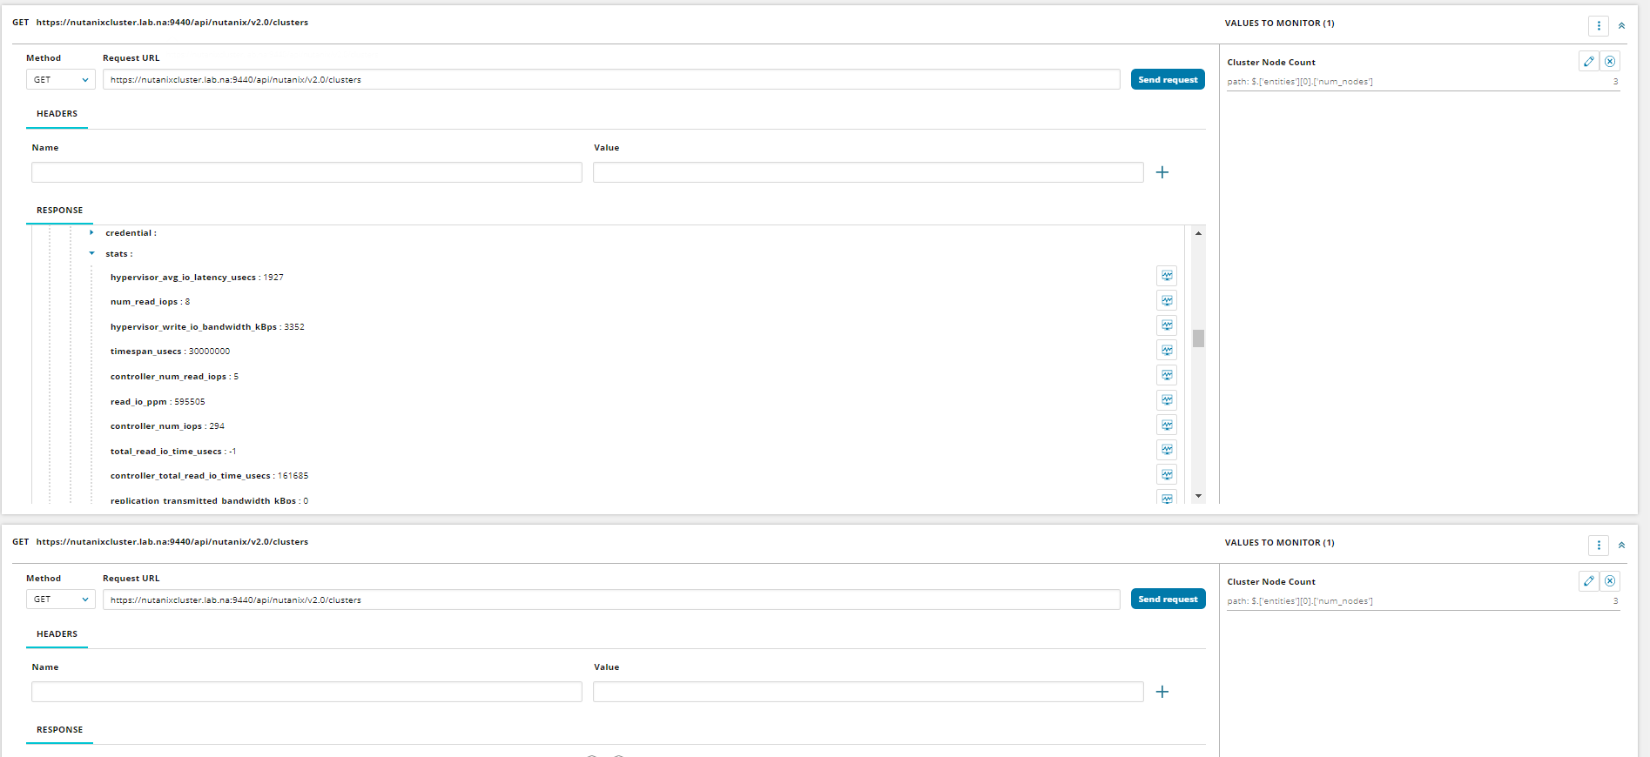Image resolution: width=1650 pixels, height=757 pixels.
Task: Click the 'VALUES TO MONITOR (1)' heading in the top panel
Action: point(1279,23)
